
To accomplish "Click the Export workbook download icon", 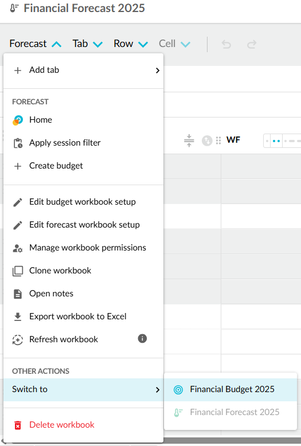I will (18, 316).
